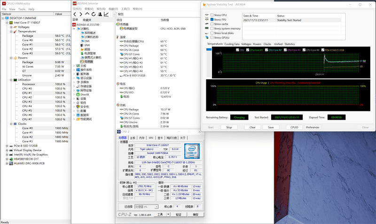Toggle the Stress GPU(s) checkbox
This screenshot has height=224, width=376.
click(x=211, y=37)
